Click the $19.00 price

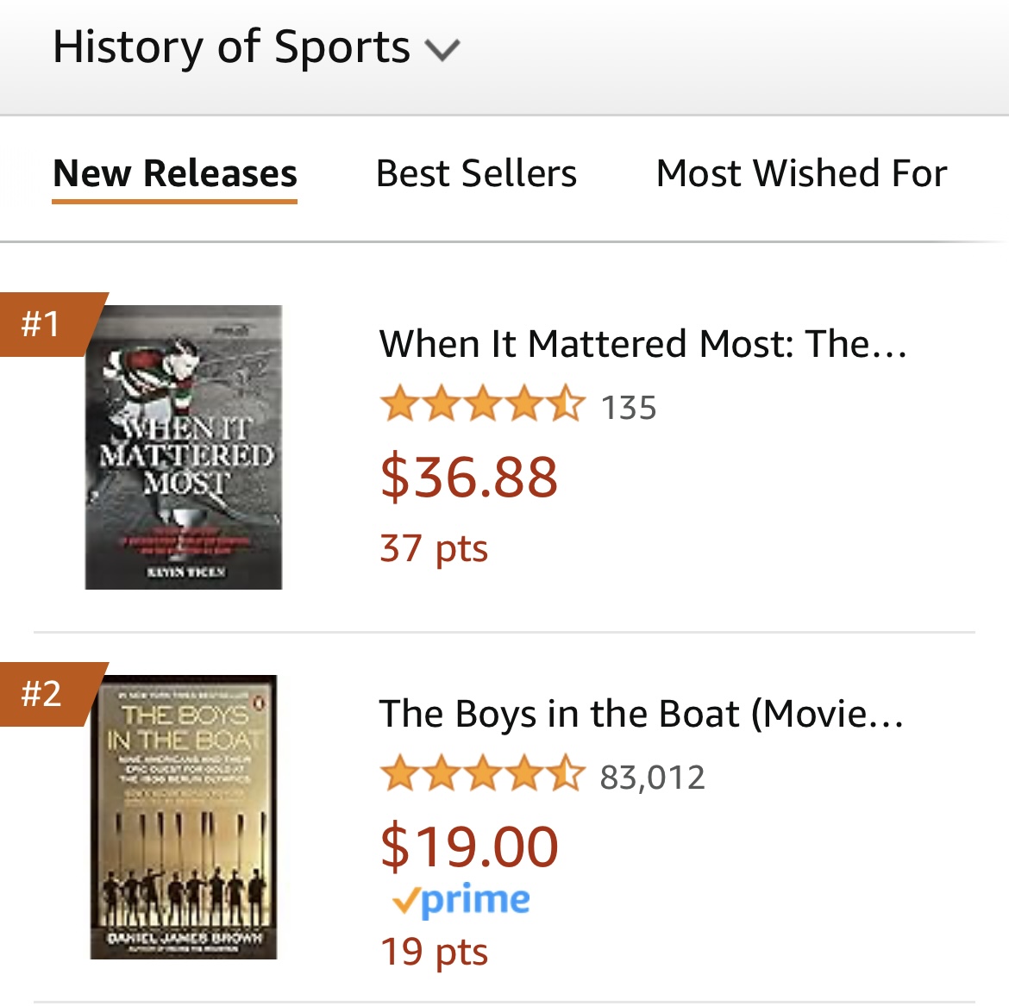[x=469, y=847]
